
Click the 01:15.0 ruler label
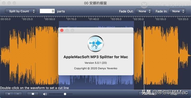(x=72, y=19)
